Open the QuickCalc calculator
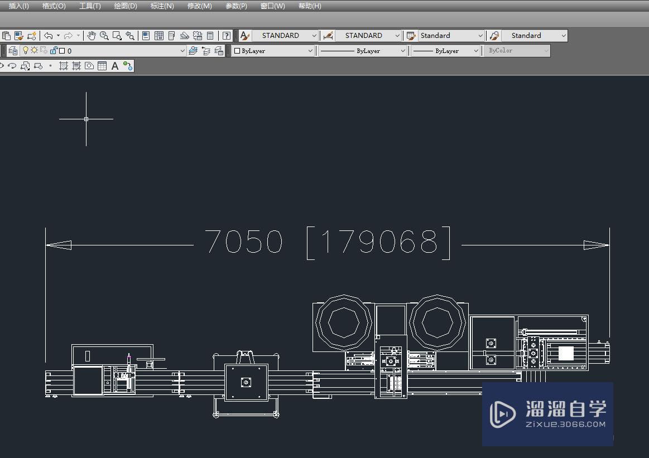 pyautogui.click(x=209, y=36)
